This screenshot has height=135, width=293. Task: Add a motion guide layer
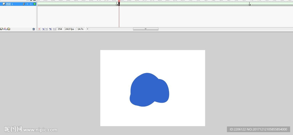click(x=5, y=29)
